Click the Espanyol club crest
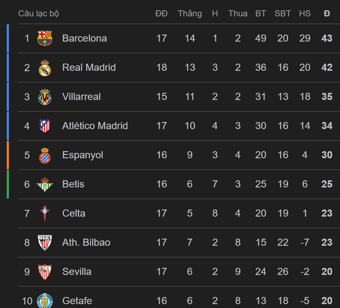 (x=45, y=155)
